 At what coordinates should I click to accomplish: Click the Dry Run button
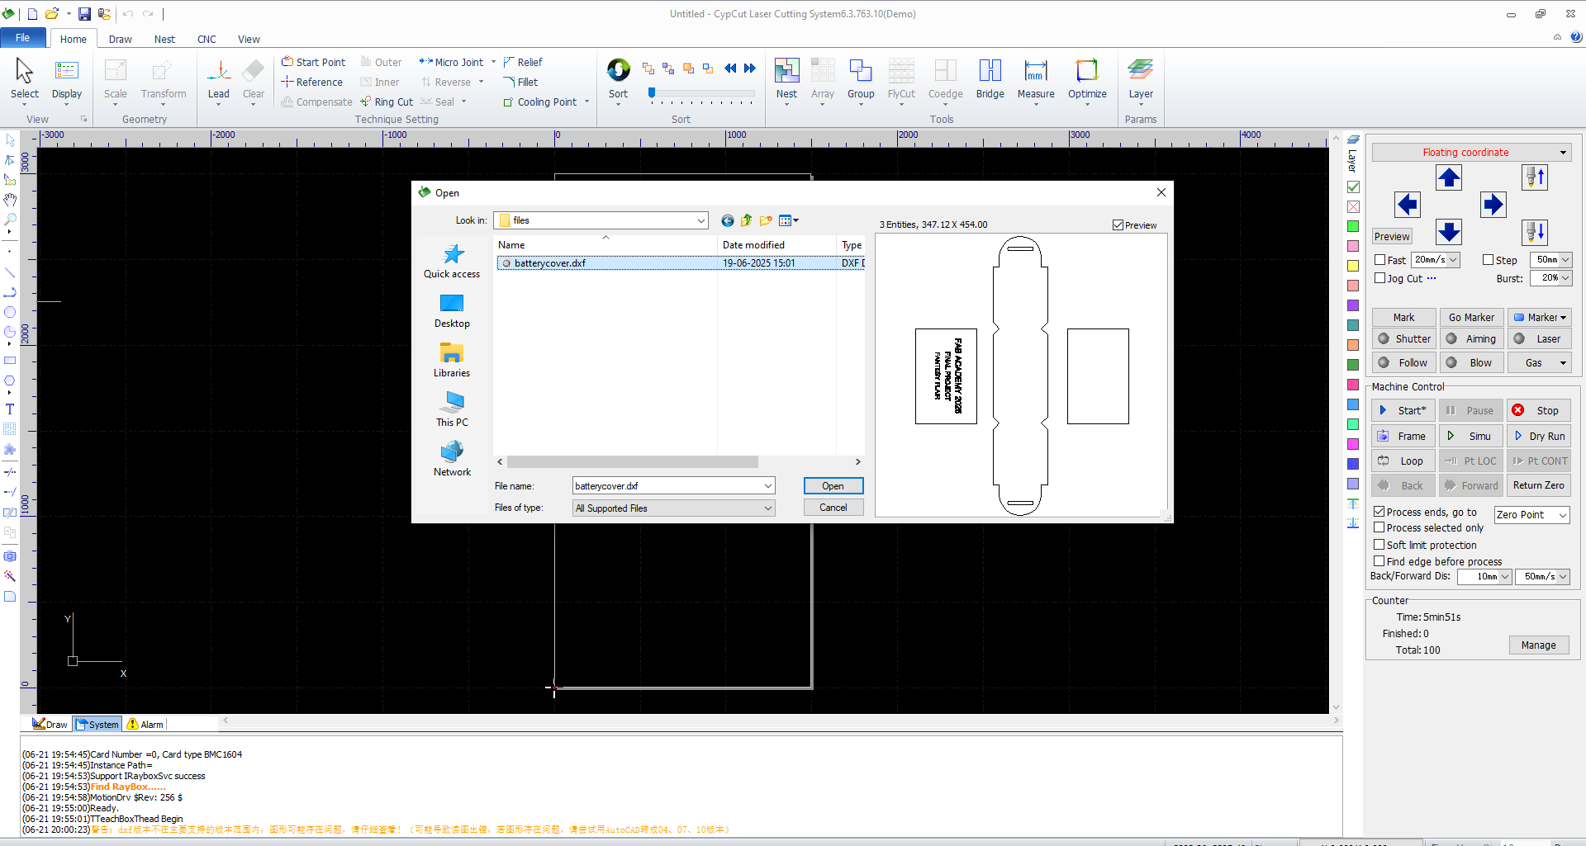(x=1539, y=436)
